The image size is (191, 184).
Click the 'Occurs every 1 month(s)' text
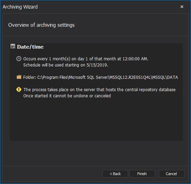tap(47, 59)
